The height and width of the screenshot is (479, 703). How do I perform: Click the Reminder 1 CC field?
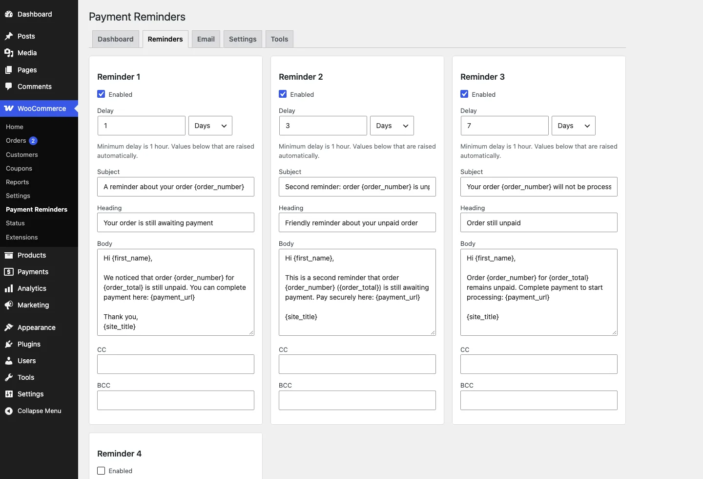(176, 364)
